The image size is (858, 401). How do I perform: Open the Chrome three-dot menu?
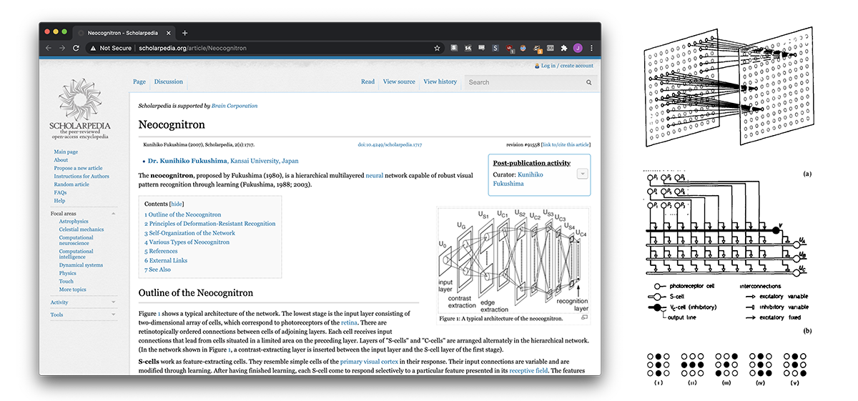[591, 48]
